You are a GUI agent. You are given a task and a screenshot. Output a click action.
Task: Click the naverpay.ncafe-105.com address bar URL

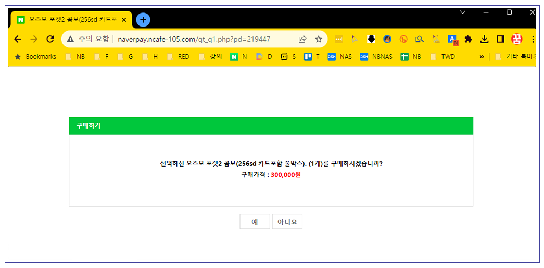(194, 39)
